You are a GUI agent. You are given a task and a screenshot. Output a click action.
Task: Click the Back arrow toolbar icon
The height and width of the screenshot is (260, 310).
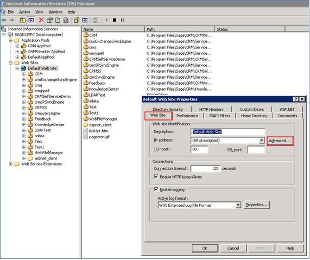(4, 20)
